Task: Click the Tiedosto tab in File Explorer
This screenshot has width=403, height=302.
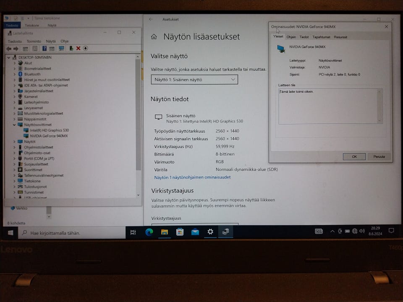Action: click(12, 26)
